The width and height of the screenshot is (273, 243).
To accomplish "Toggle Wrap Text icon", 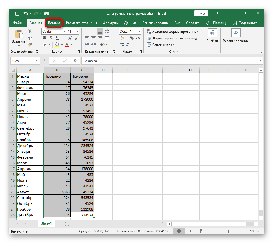I will coord(107,31).
